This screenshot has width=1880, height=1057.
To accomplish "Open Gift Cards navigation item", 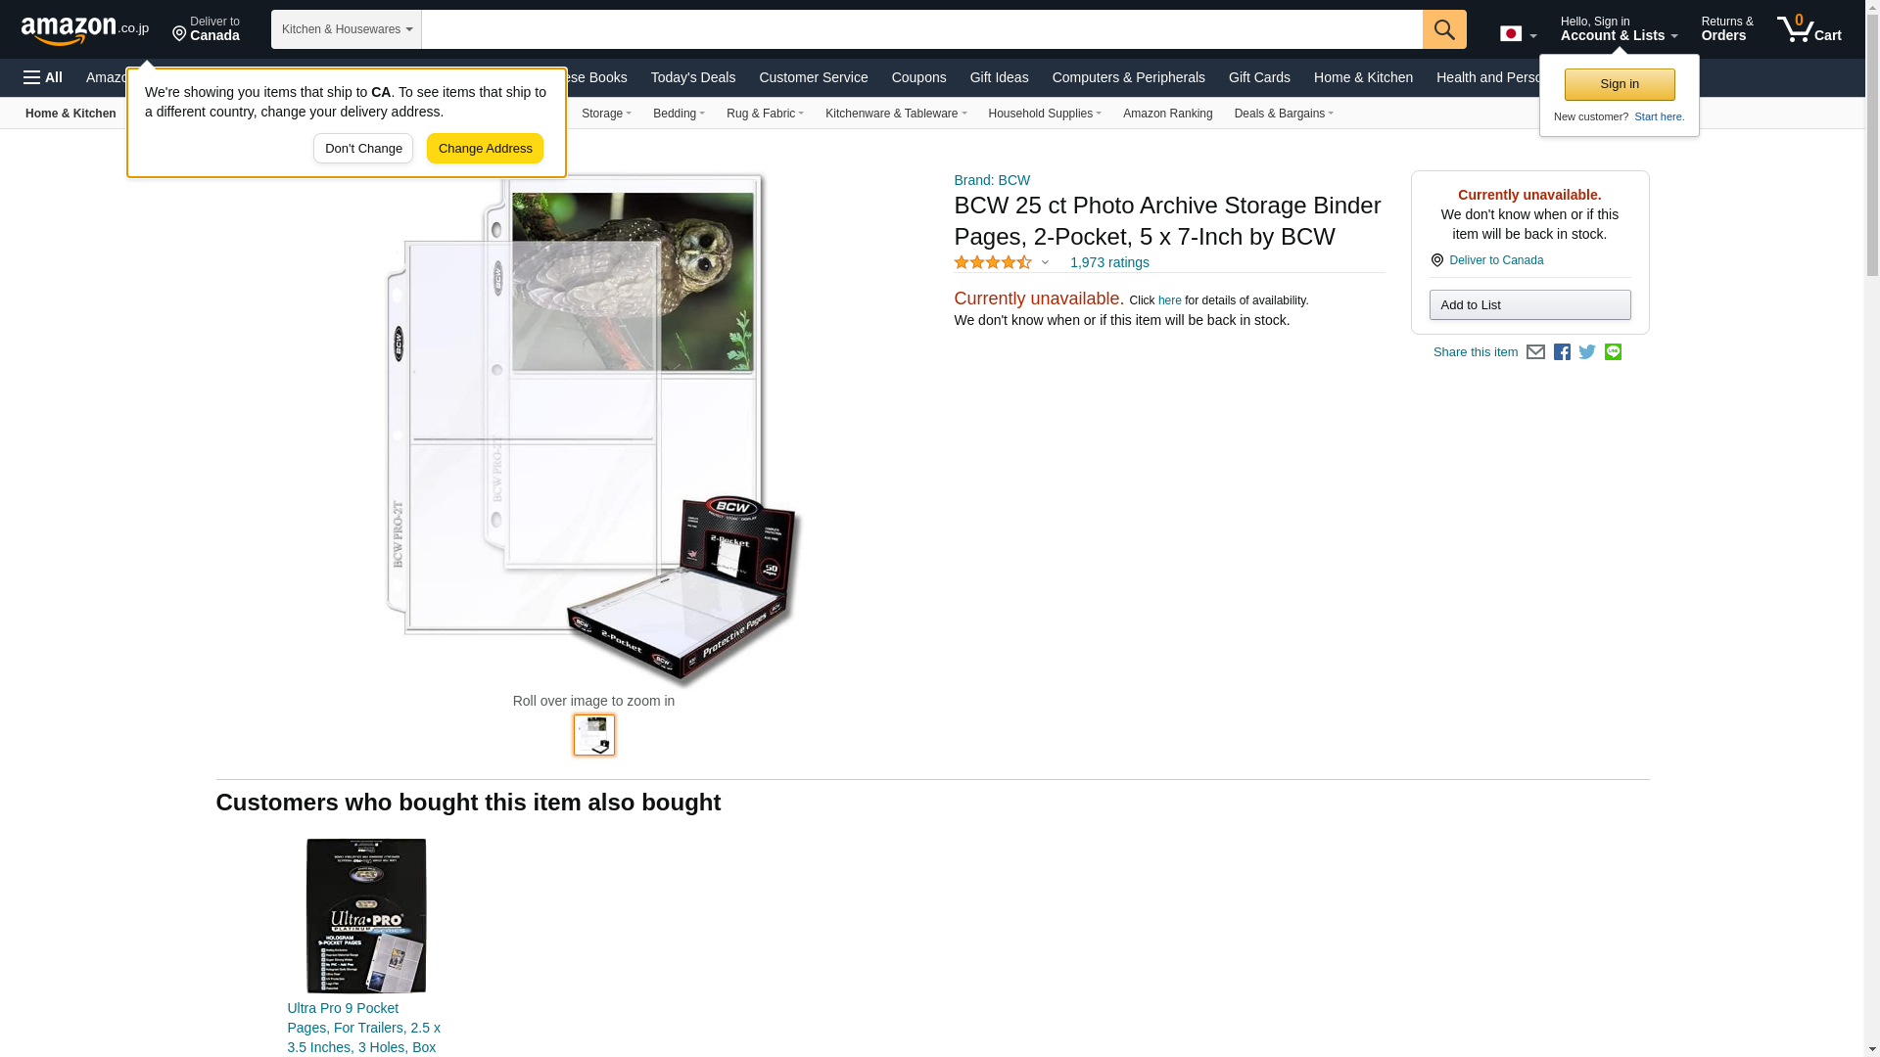I will [1259, 77].
